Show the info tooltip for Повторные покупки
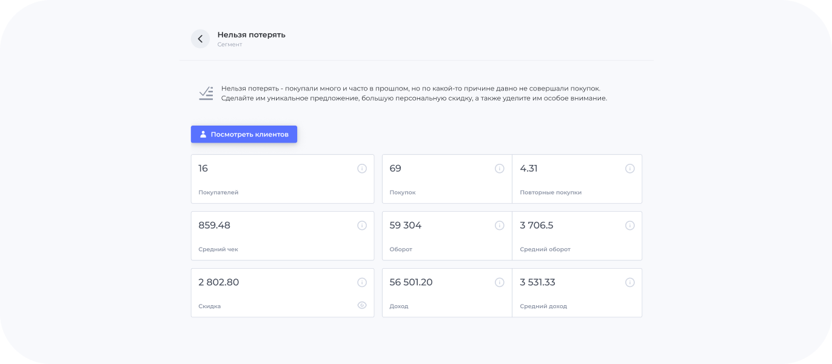This screenshot has height=364, width=832. [x=630, y=169]
